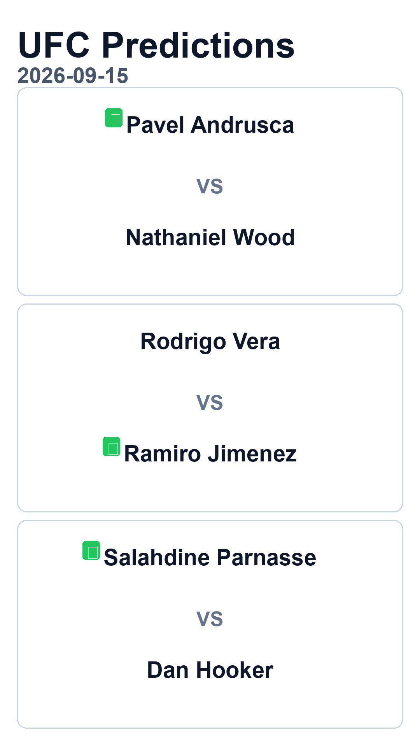Click empty area right of Rodrigo Vera

(x=340, y=341)
